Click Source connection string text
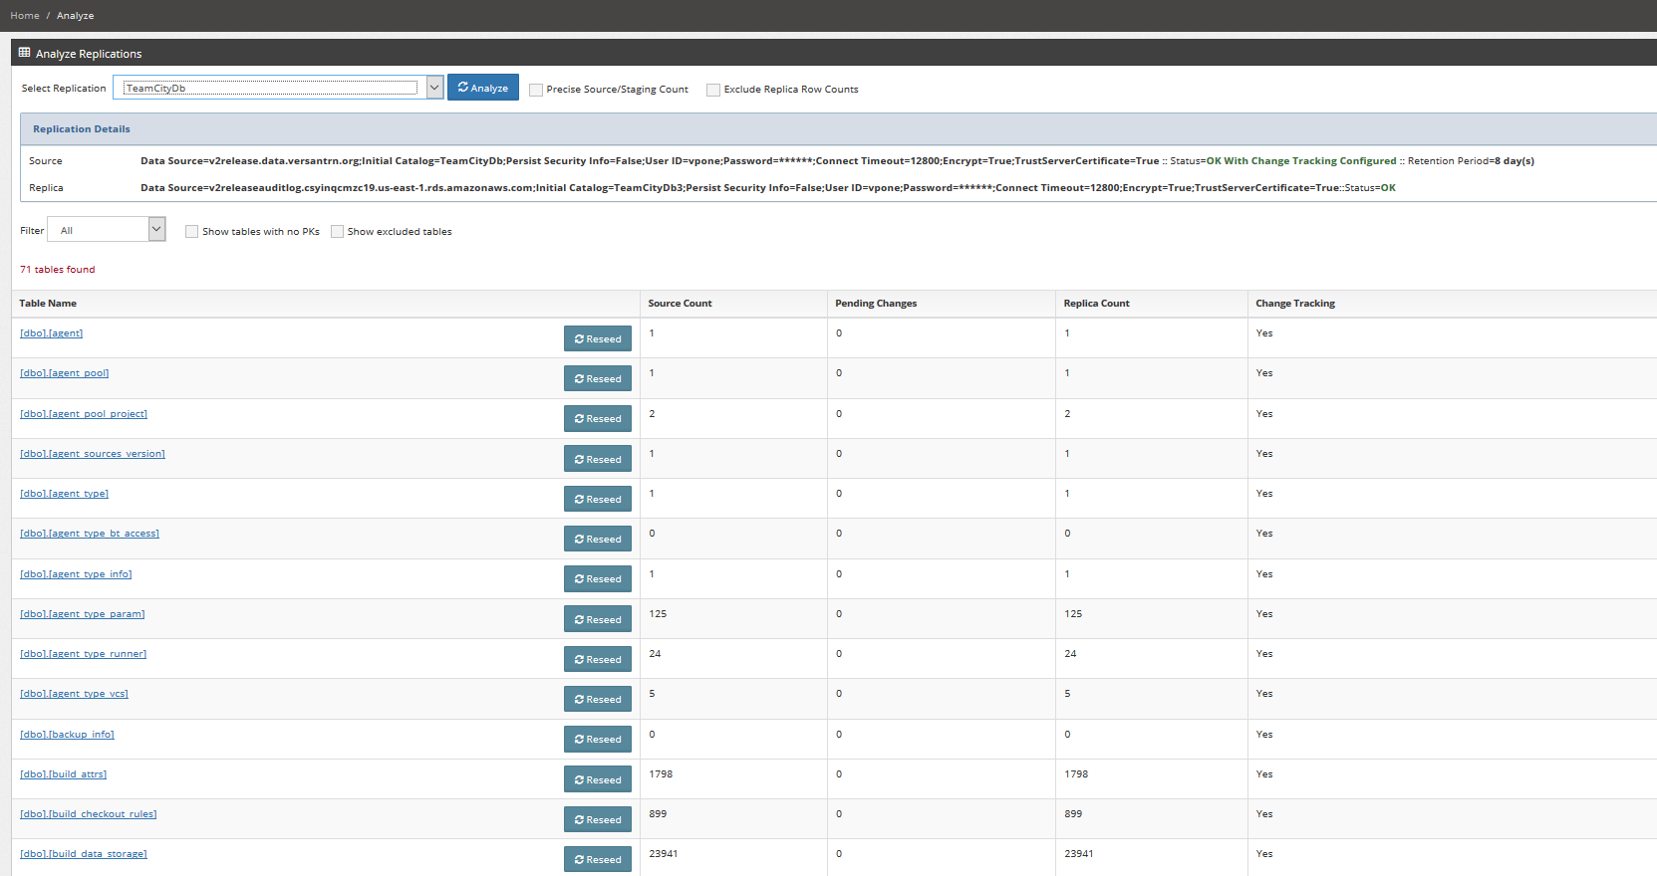Viewport: 1657px width, 876px height. coord(650,161)
